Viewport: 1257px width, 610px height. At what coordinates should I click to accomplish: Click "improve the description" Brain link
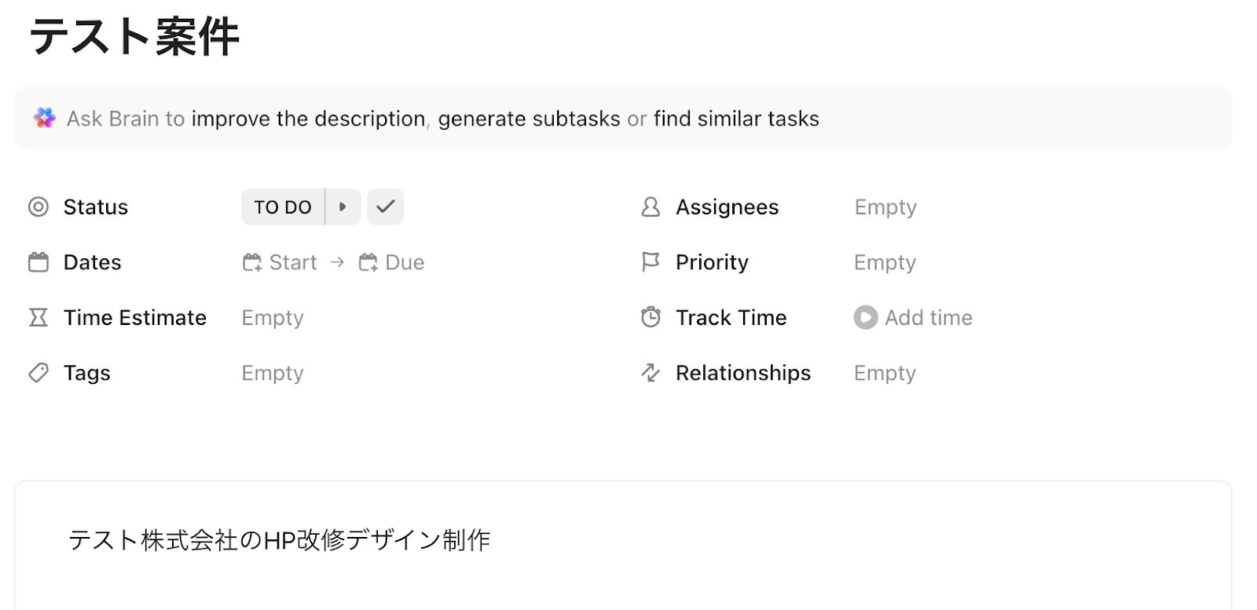coord(308,119)
